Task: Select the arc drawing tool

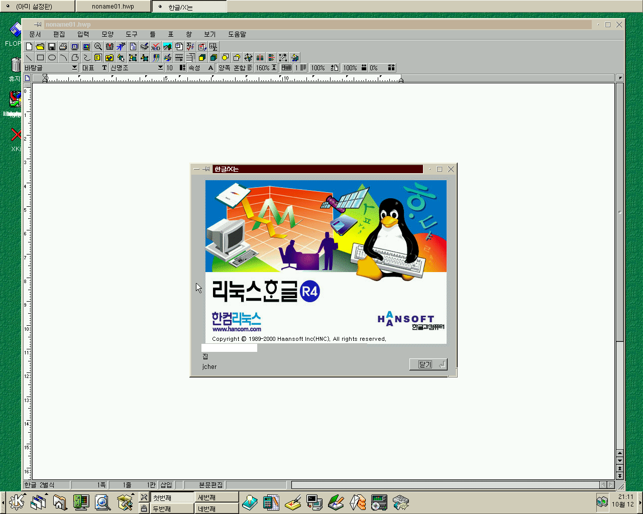Action: [x=63, y=57]
